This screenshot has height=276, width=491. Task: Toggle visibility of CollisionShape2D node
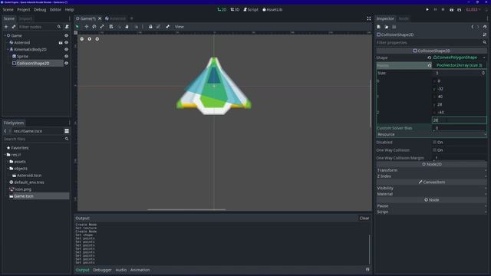coord(67,63)
